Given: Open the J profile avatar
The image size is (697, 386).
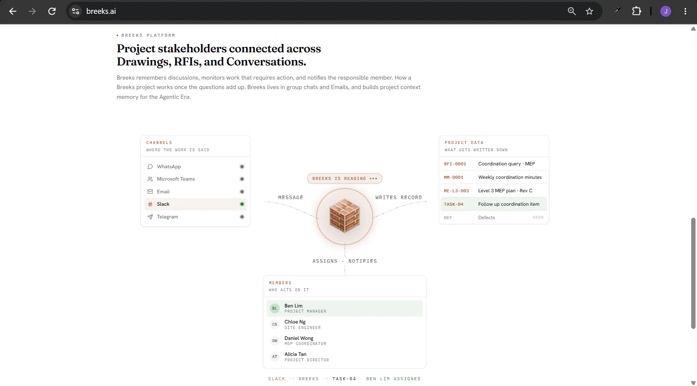Looking at the screenshot, I should pyautogui.click(x=666, y=11).
